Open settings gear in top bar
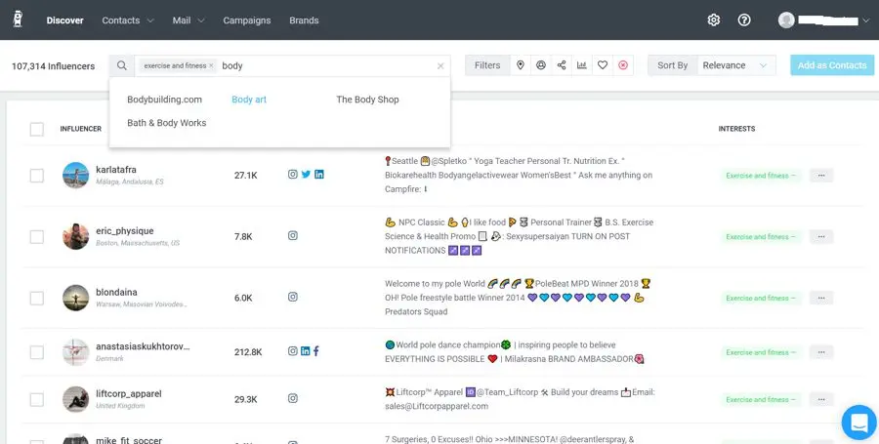The image size is (879, 444). click(714, 20)
